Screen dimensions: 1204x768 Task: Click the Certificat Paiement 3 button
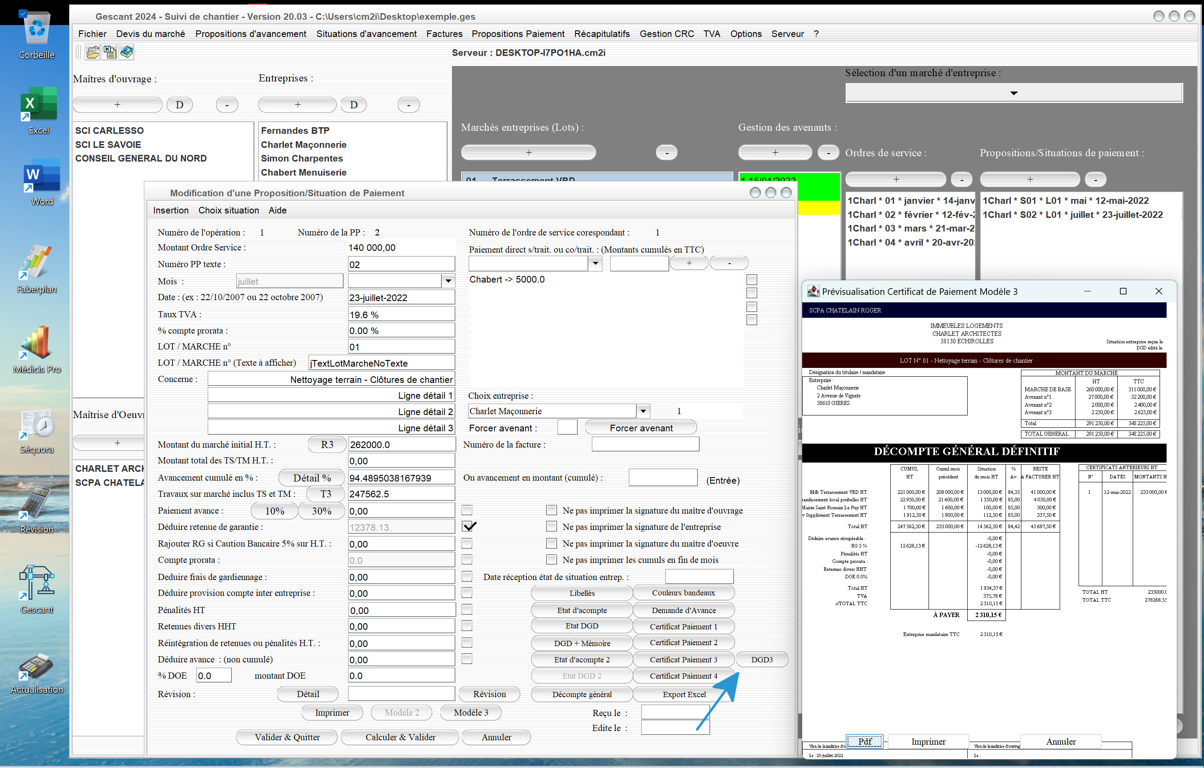tap(683, 659)
